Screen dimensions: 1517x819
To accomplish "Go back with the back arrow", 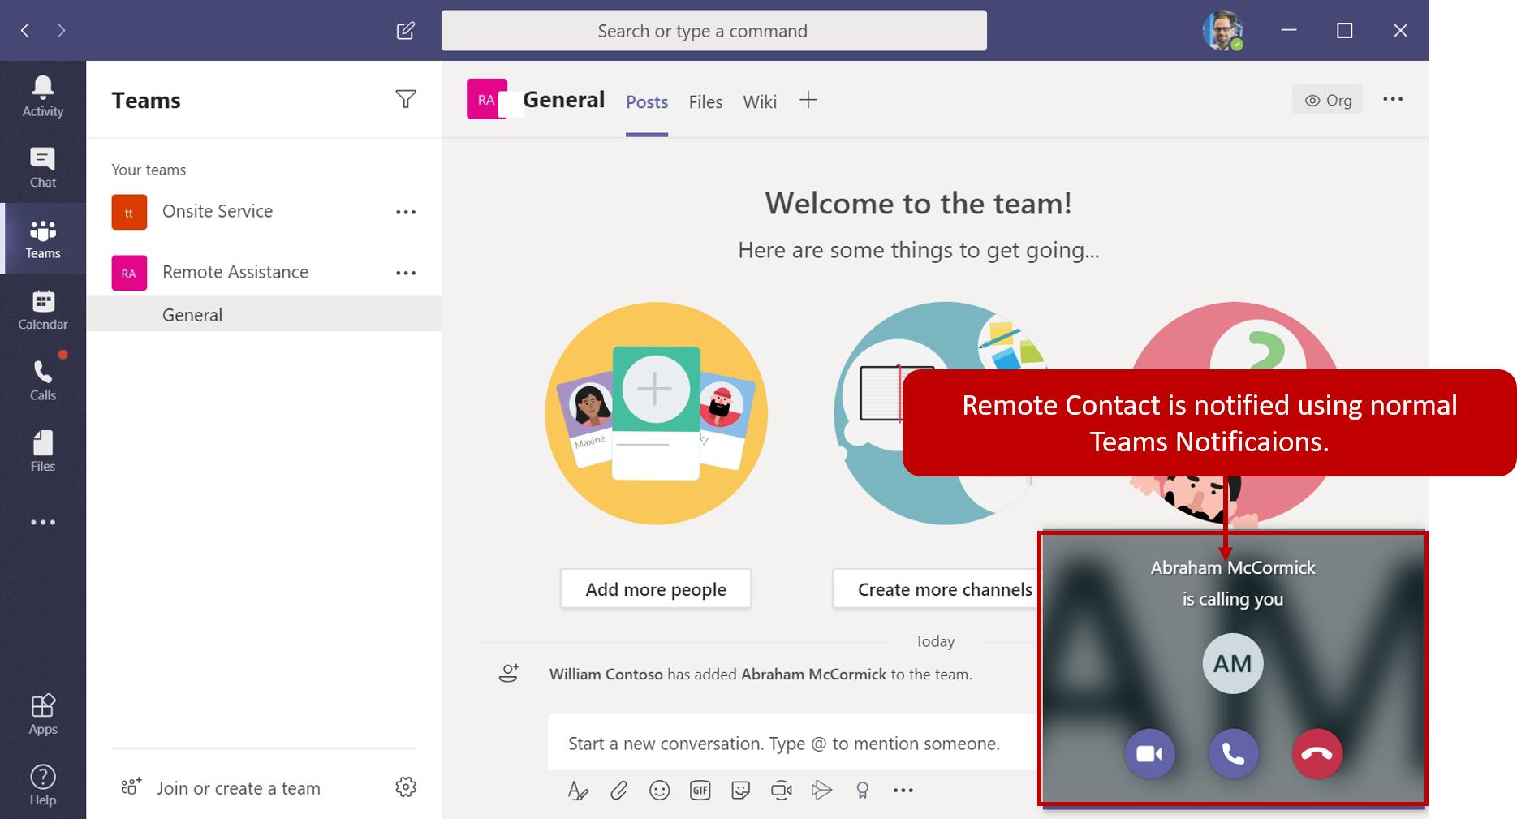I will (26, 31).
